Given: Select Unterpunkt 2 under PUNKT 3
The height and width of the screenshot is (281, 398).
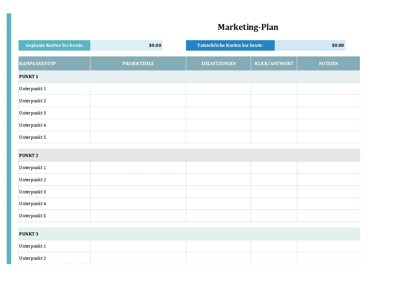Looking at the screenshot, I should click(x=54, y=258).
